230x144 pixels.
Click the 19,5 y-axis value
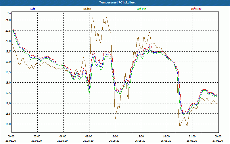[8, 52]
